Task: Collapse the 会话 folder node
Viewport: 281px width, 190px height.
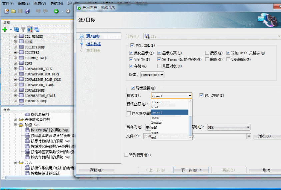Action: click(x=15, y=163)
